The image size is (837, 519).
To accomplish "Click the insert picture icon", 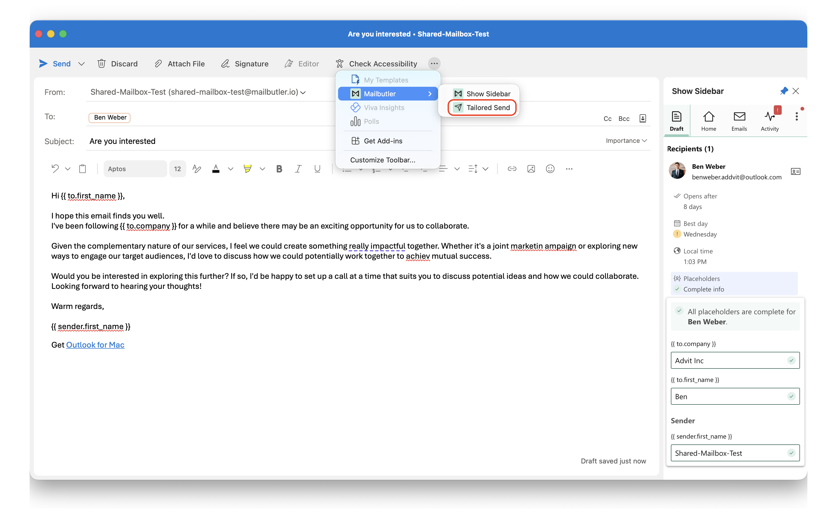I will [x=531, y=169].
